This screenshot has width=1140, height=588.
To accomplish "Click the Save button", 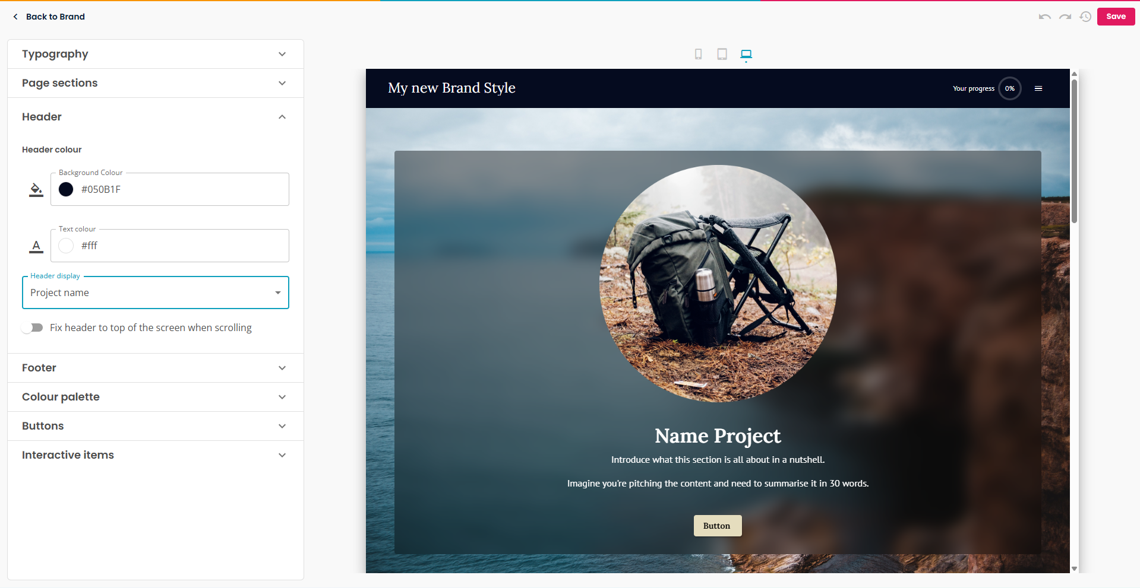I will pos(1116,17).
